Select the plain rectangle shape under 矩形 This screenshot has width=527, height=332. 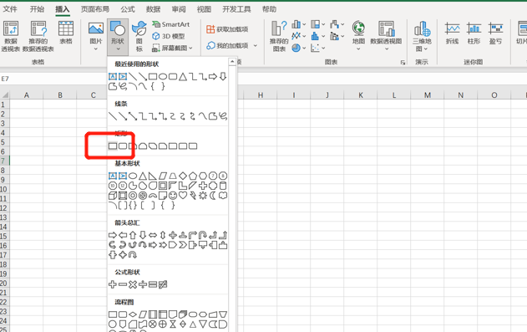113,146
